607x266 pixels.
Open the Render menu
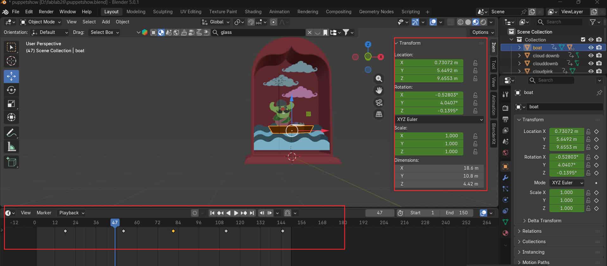46,12
